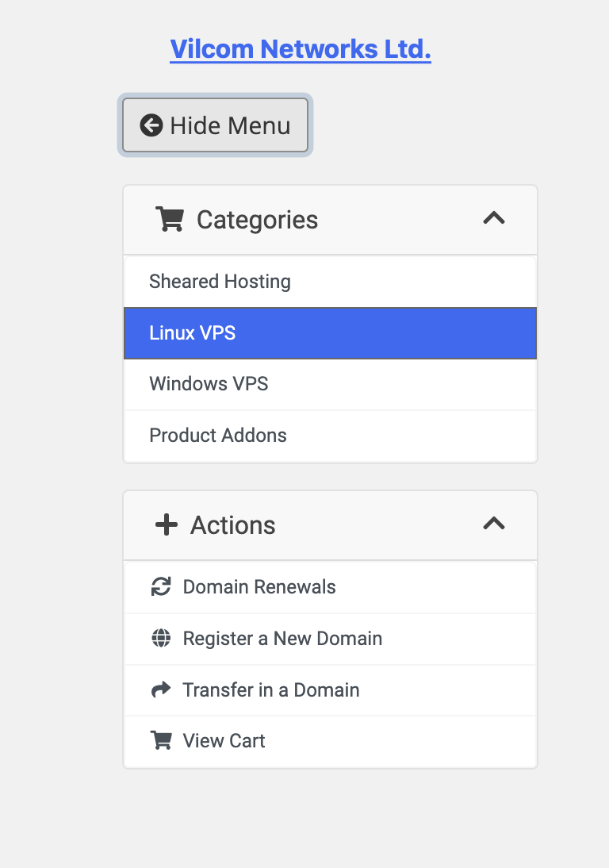Click the refresh icon for Domain Renewals
The image size is (609, 868).
point(161,587)
